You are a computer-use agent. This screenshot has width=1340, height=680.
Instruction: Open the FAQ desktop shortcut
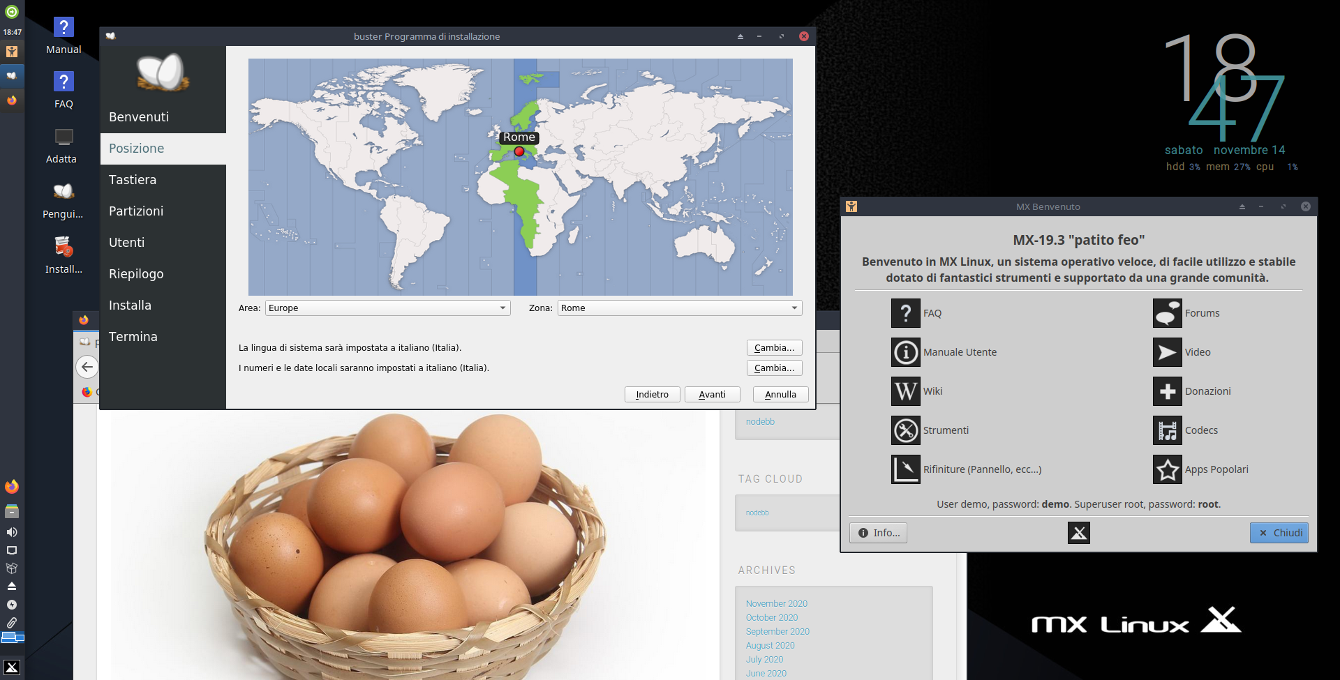point(64,91)
